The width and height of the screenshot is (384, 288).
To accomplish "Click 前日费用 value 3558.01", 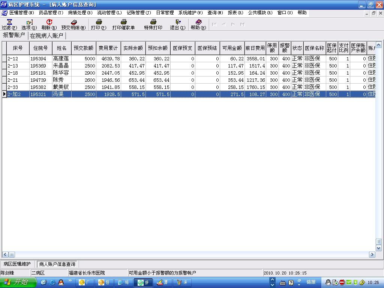I will click(x=255, y=58).
